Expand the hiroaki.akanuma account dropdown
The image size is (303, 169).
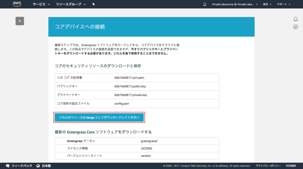pos(235,4)
